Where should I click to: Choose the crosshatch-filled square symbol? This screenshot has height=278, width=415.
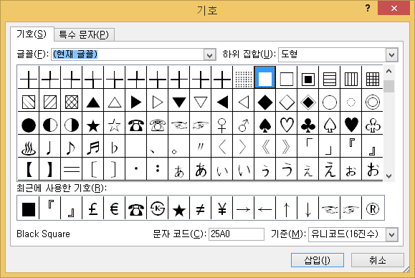click(x=72, y=102)
